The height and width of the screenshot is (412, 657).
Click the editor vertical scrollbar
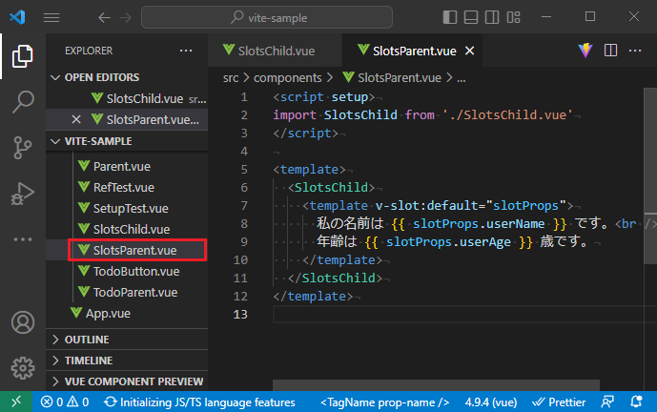click(650, 176)
